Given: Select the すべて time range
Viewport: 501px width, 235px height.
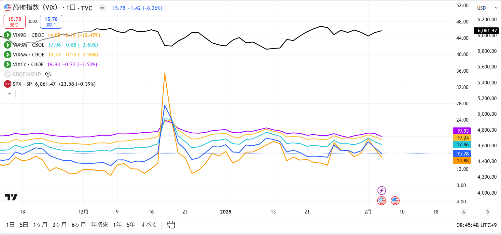Looking at the screenshot, I should pyautogui.click(x=149, y=225).
